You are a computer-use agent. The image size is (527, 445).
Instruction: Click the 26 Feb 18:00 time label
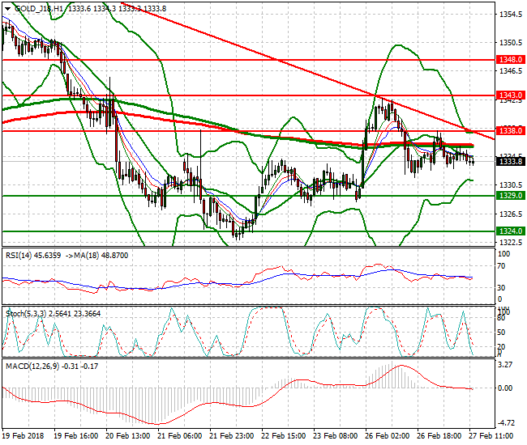(439, 436)
